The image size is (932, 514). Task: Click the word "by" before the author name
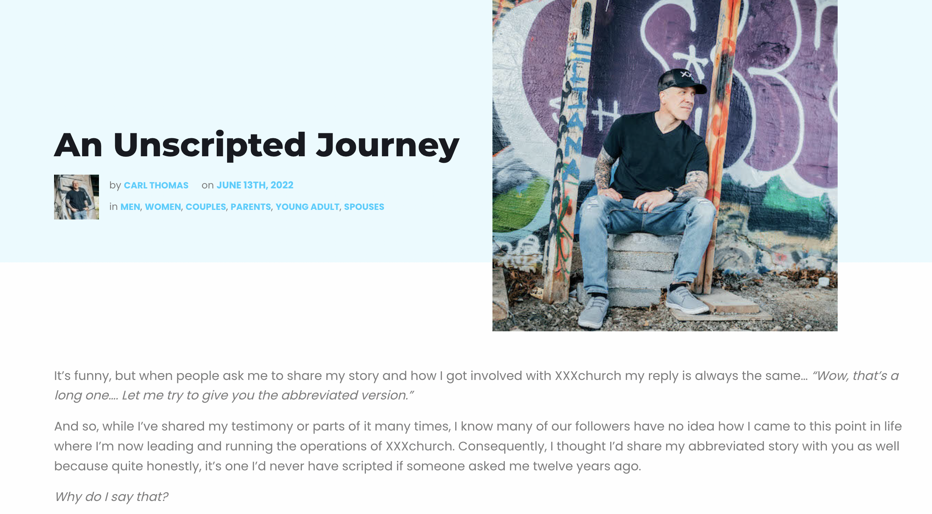[x=115, y=185]
